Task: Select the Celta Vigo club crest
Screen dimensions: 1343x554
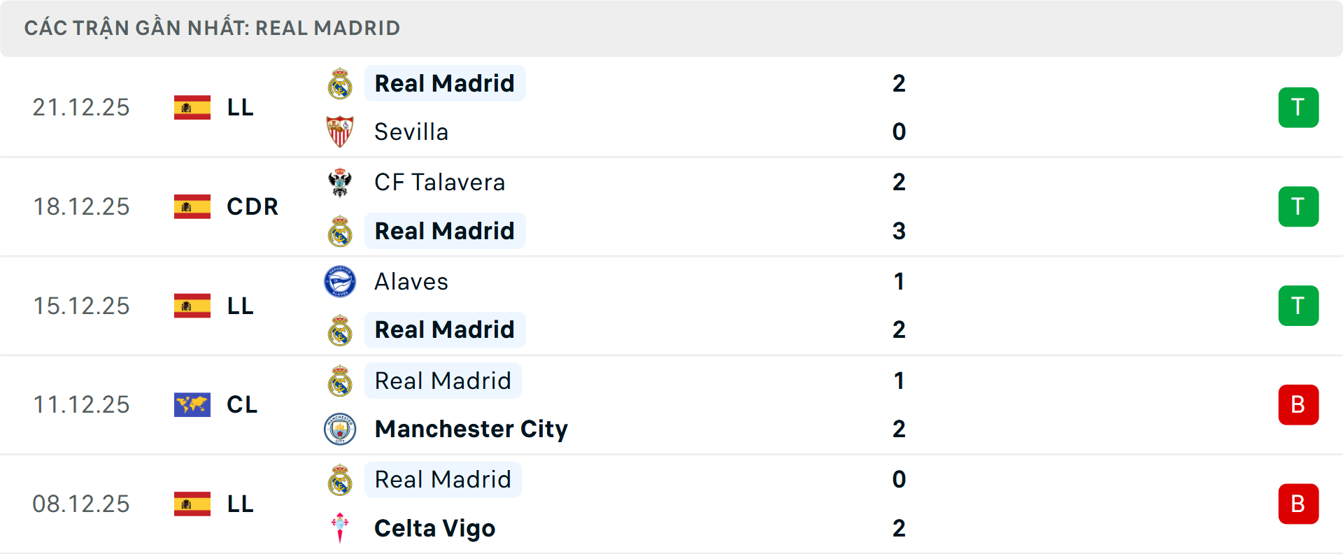Action: (x=340, y=528)
